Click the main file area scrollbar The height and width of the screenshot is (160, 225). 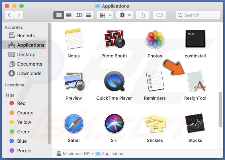point(220,110)
